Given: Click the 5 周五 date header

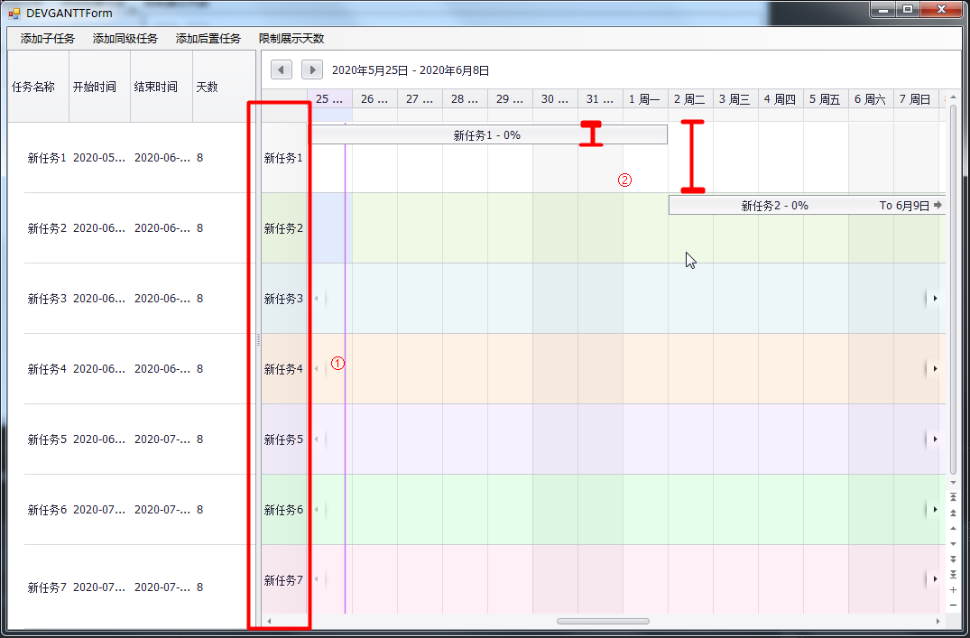Looking at the screenshot, I should coord(826,99).
